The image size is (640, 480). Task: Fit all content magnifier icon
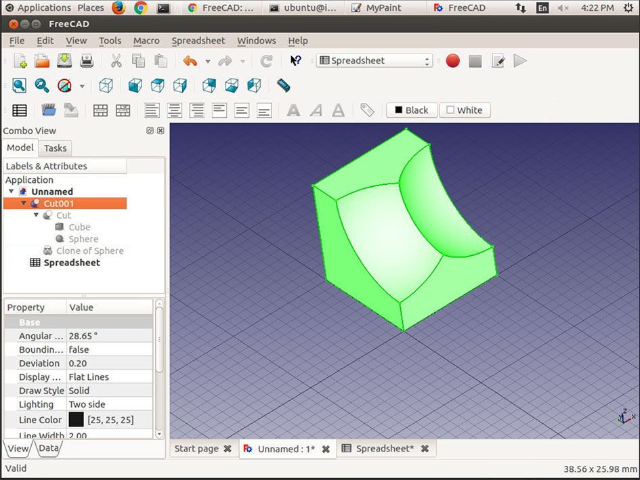[x=19, y=86]
